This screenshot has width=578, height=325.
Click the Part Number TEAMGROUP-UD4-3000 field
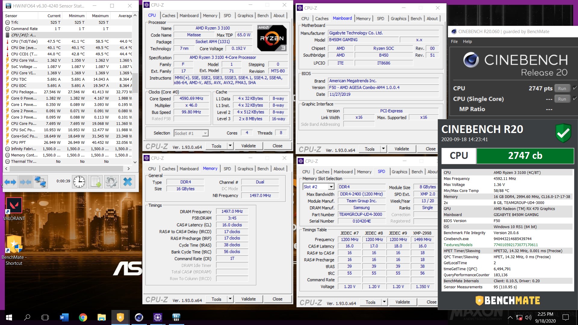[361, 214]
